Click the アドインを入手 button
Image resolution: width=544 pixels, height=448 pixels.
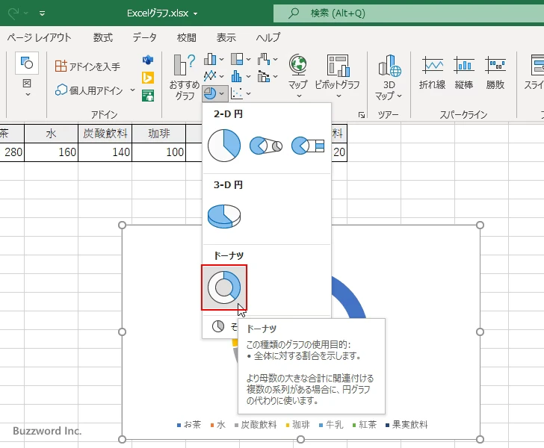(x=87, y=66)
